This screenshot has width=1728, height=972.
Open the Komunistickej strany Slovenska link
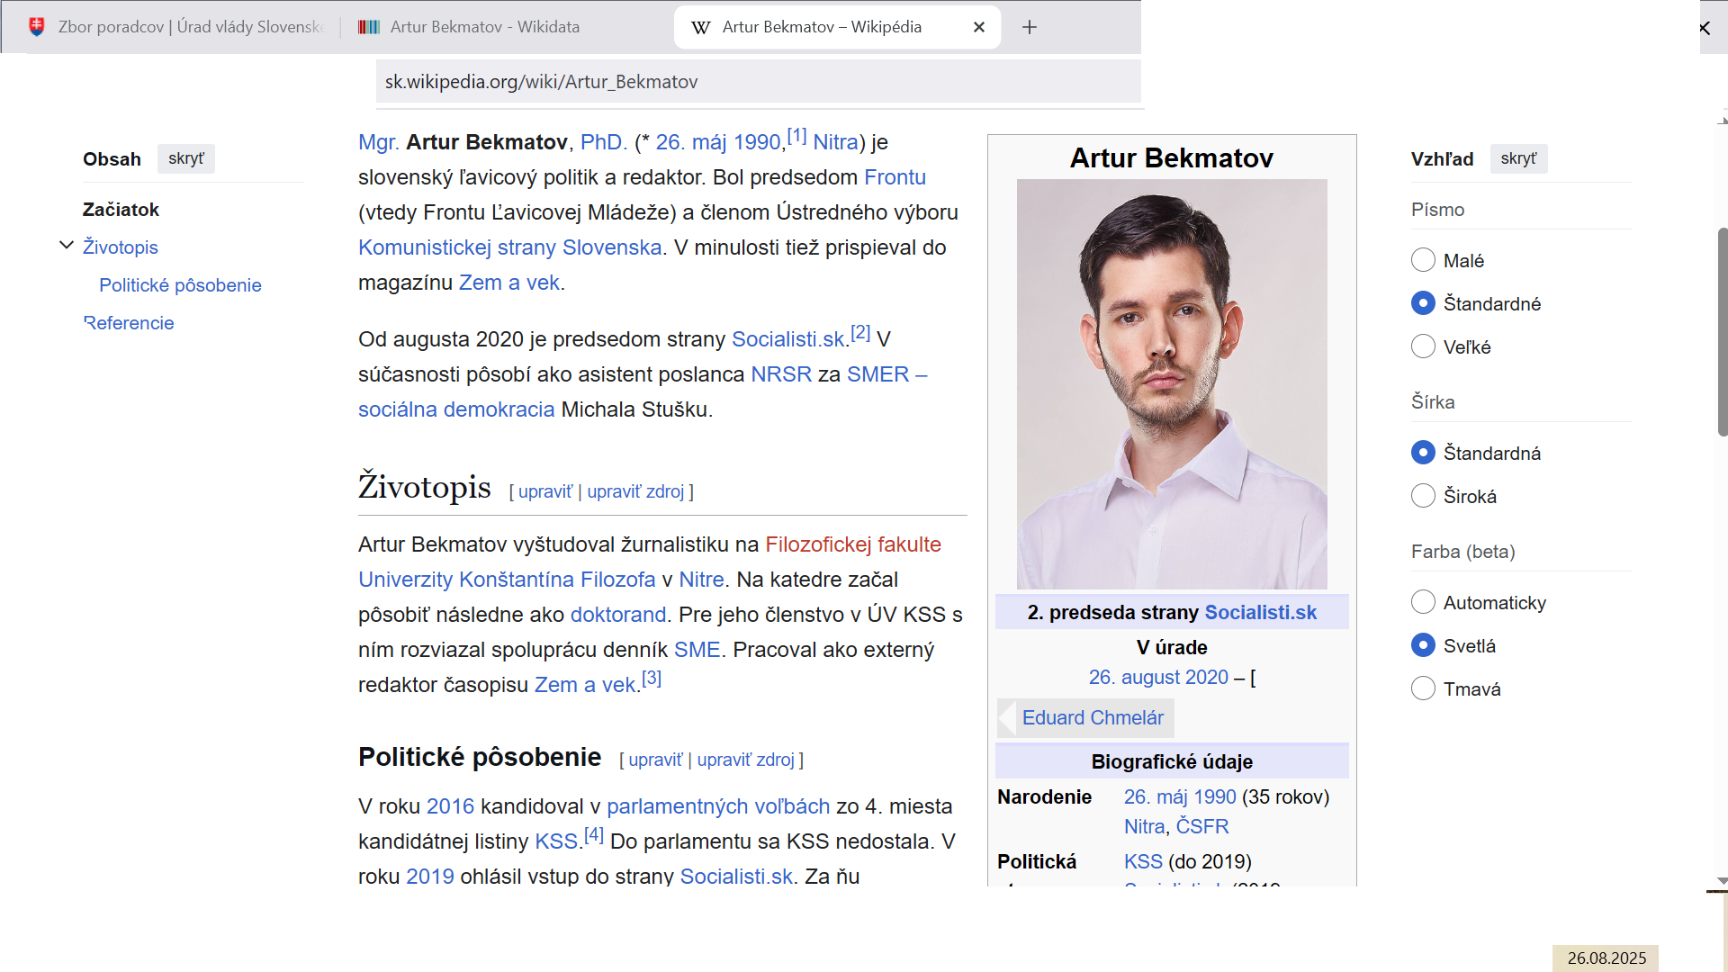coord(510,247)
